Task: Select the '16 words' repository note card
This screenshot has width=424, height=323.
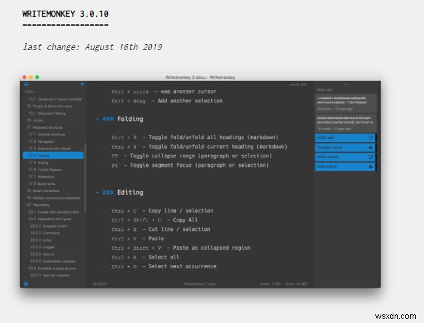Action: point(345,123)
